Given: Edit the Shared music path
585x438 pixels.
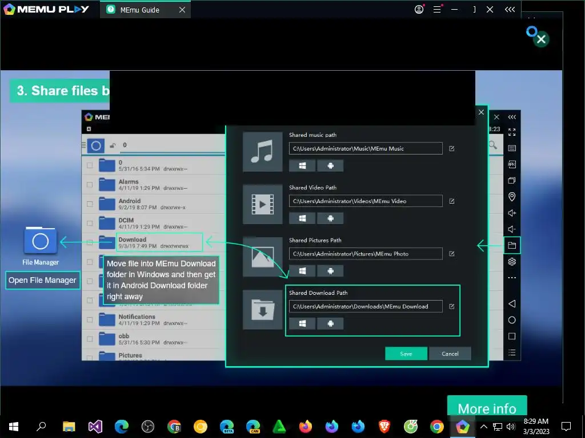Looking at the screenshot, I should [452, 149].
